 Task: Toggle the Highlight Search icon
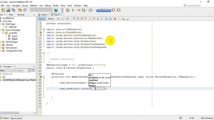pyautogui.click(x=86, y=19)
